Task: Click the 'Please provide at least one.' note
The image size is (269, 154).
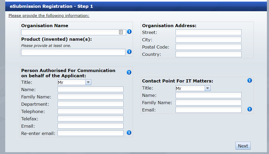Action: click(x=46, y=46)
